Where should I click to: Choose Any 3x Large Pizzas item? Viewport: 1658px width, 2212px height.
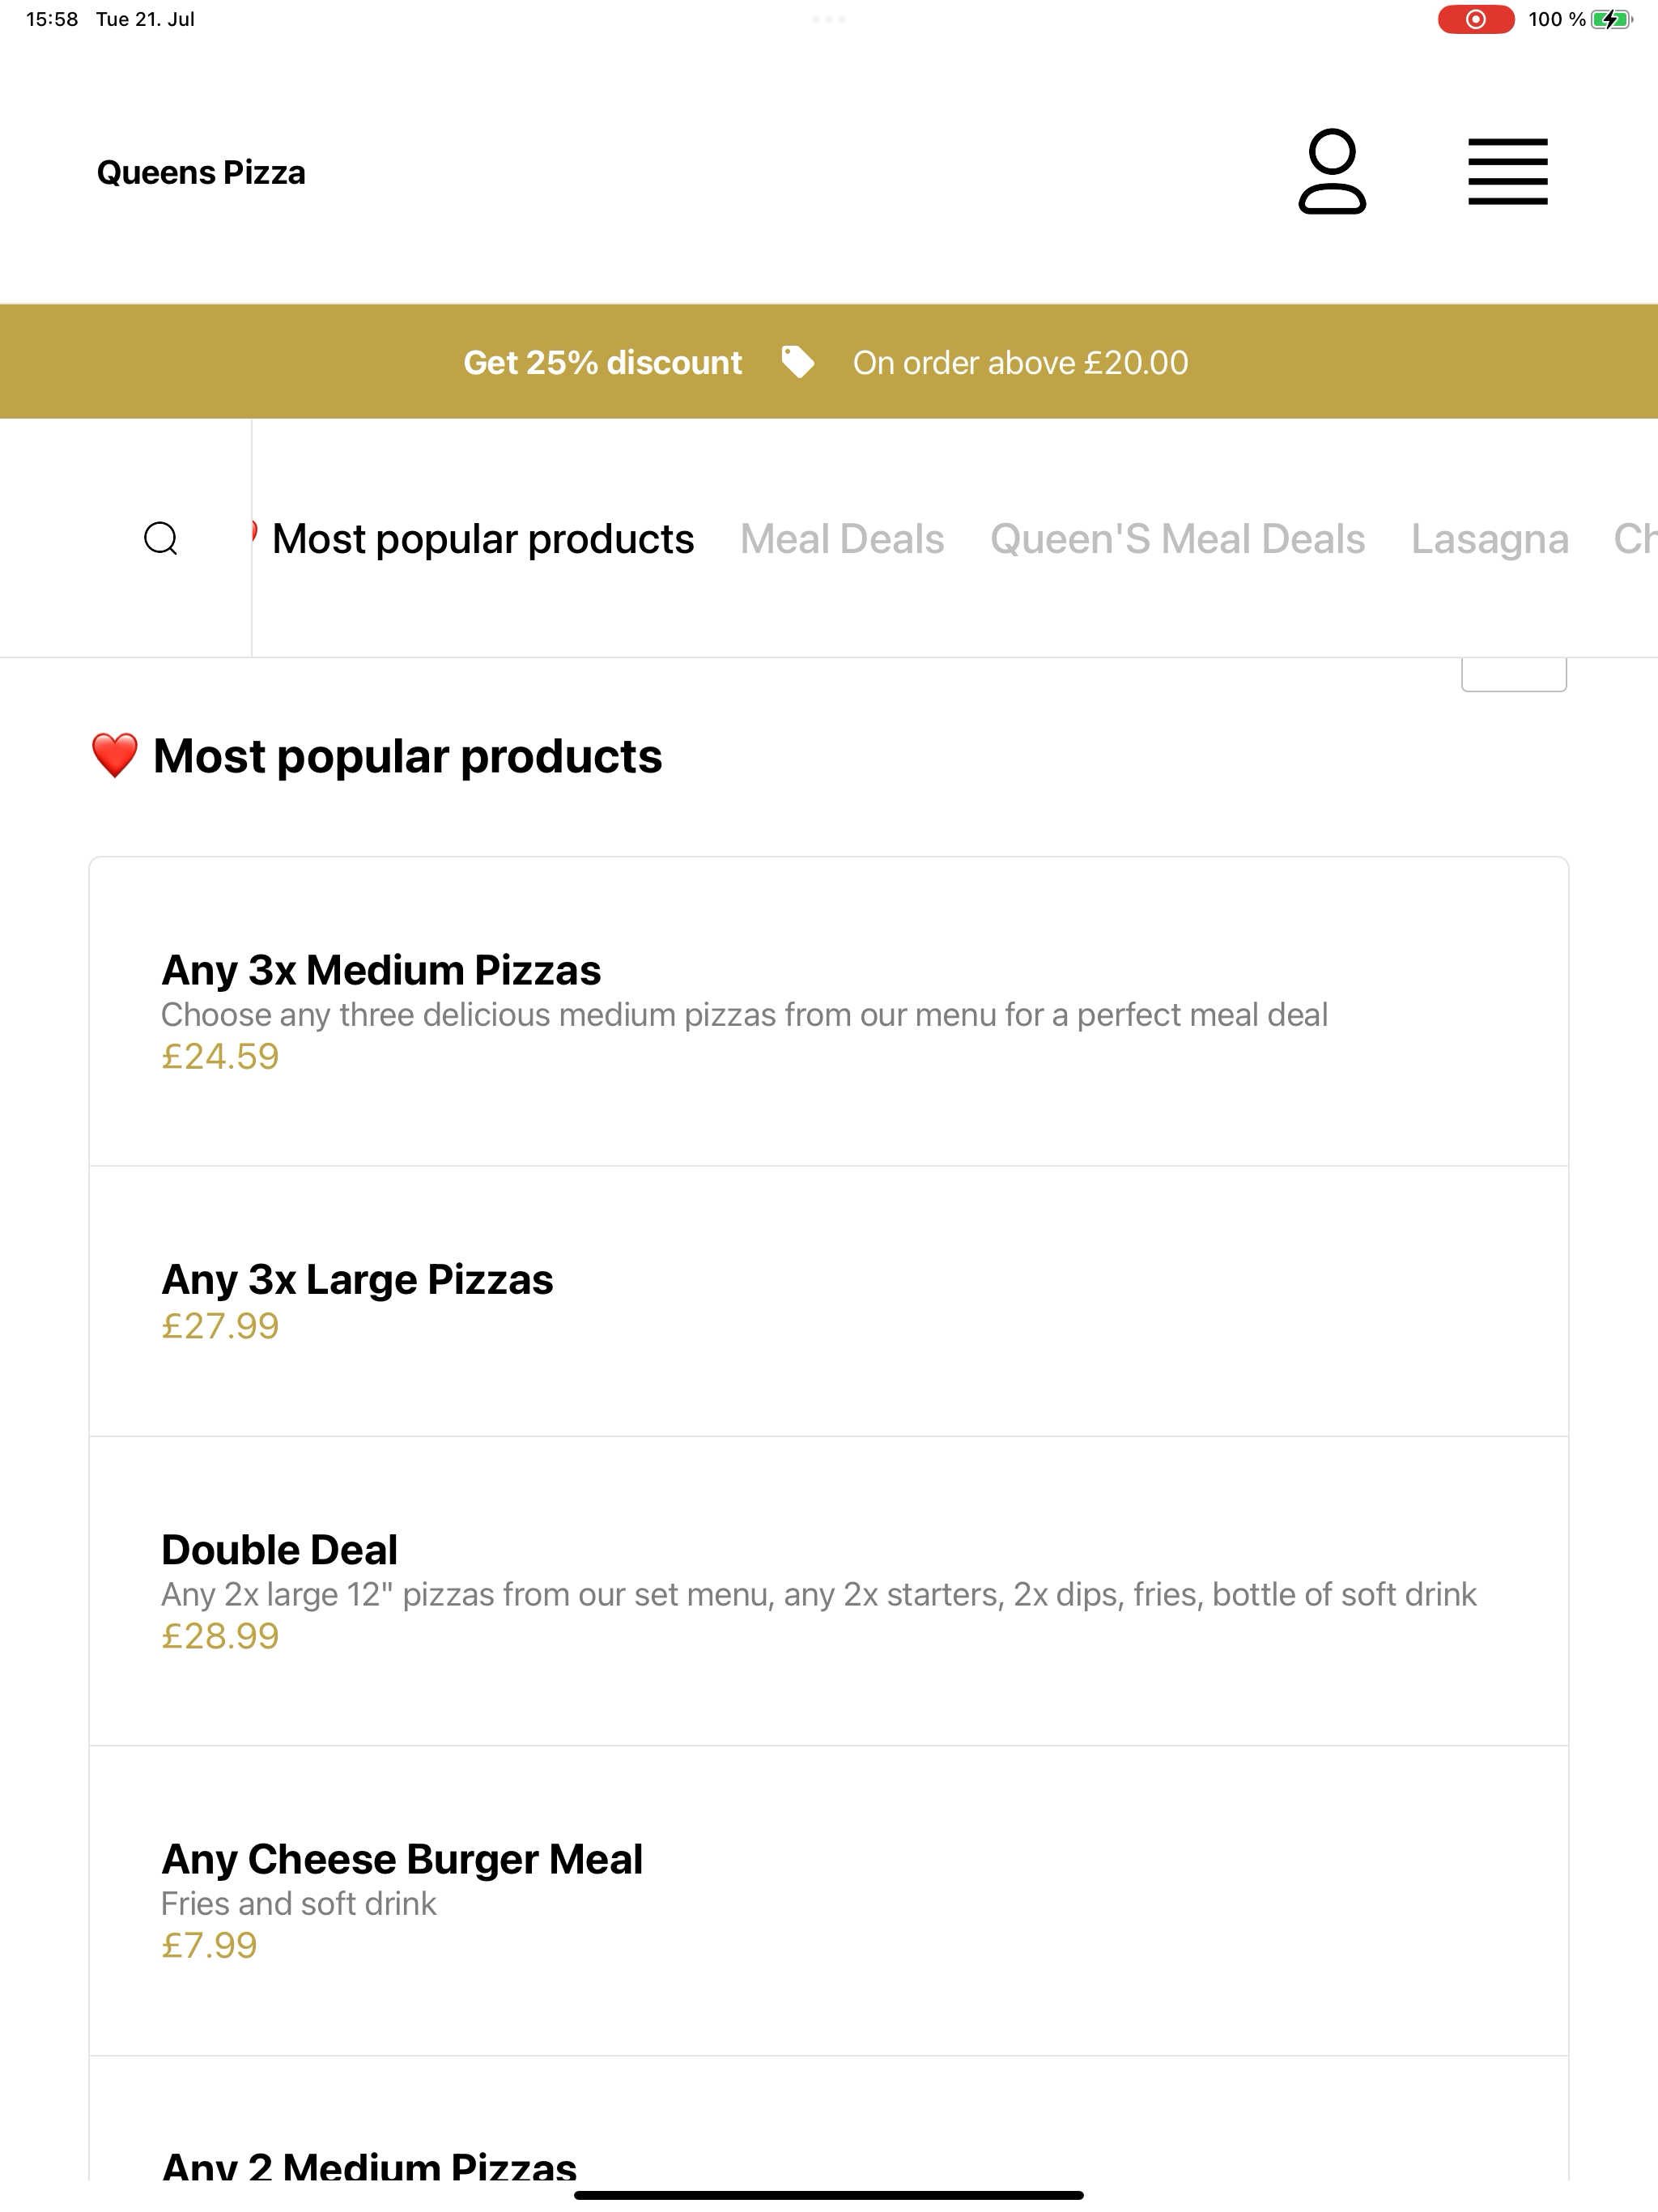pyautogui.click(x=829, y=1301)
